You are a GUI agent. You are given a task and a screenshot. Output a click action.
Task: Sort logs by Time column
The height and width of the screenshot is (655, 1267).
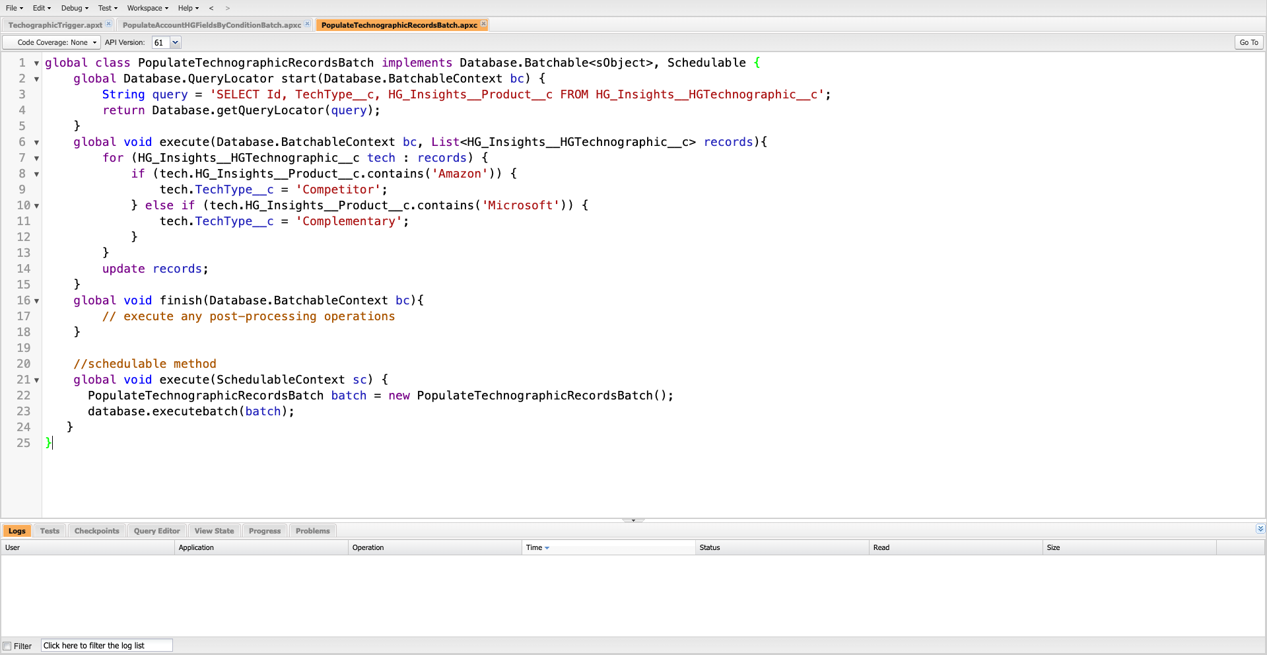[x=609, y=547]
